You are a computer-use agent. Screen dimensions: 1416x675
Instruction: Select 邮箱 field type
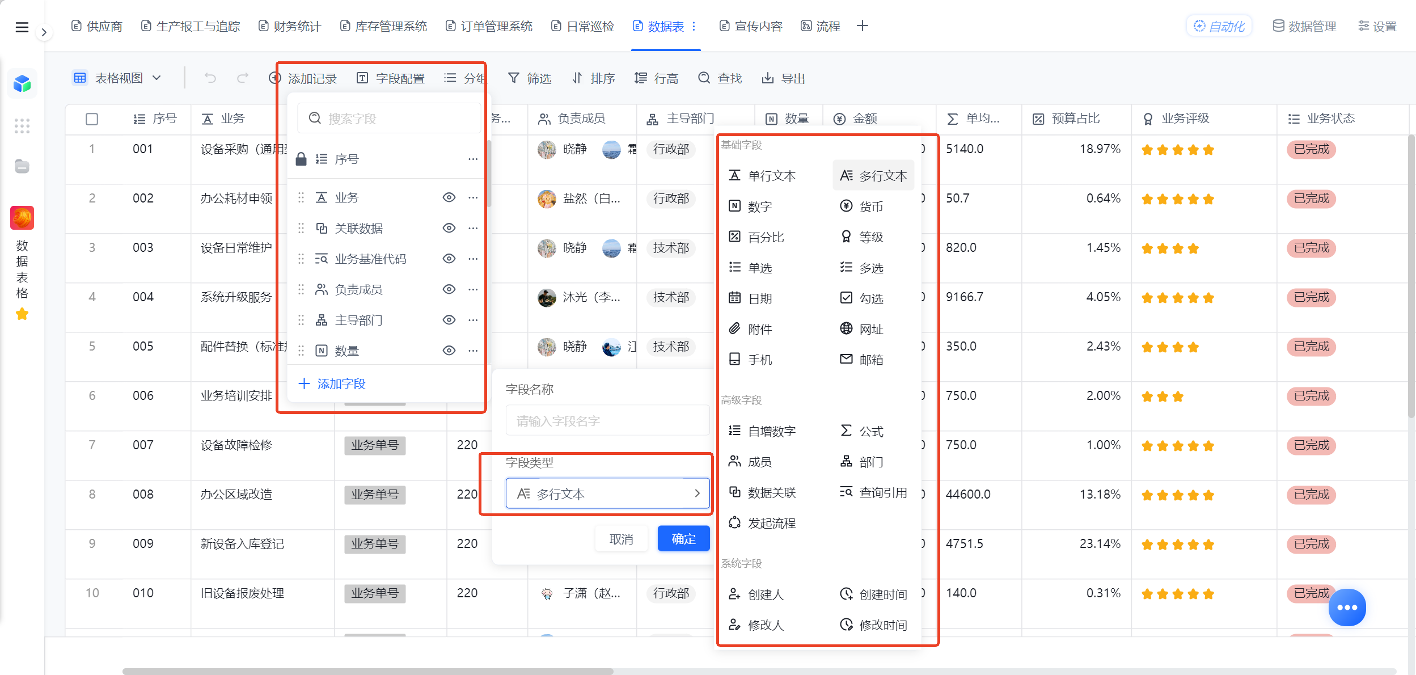(862, 360)
